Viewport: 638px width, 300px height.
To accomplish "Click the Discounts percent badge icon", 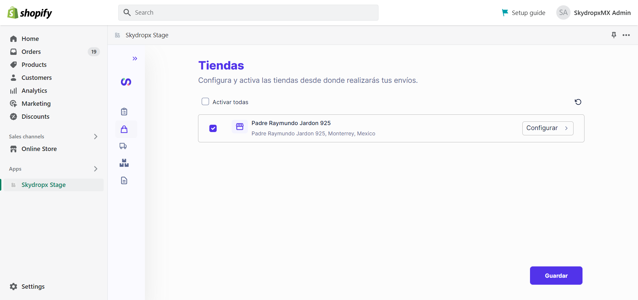I will pyautogui.click(x=13, y=117).
